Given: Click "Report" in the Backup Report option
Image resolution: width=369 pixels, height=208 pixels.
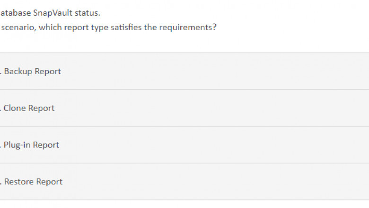Looking at the screenshot, I should coord(48,71).
